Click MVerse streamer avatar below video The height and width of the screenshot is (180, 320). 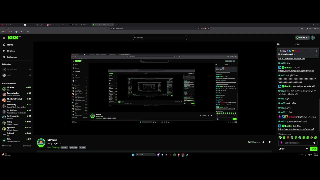point(41,143)
